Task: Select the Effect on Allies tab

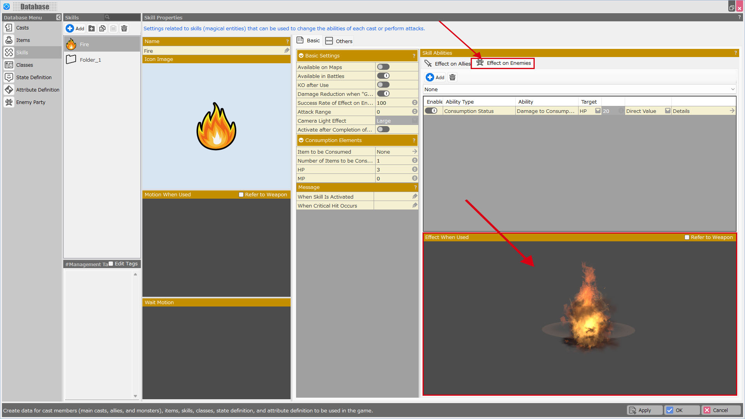Action: (x=447, y=64)
